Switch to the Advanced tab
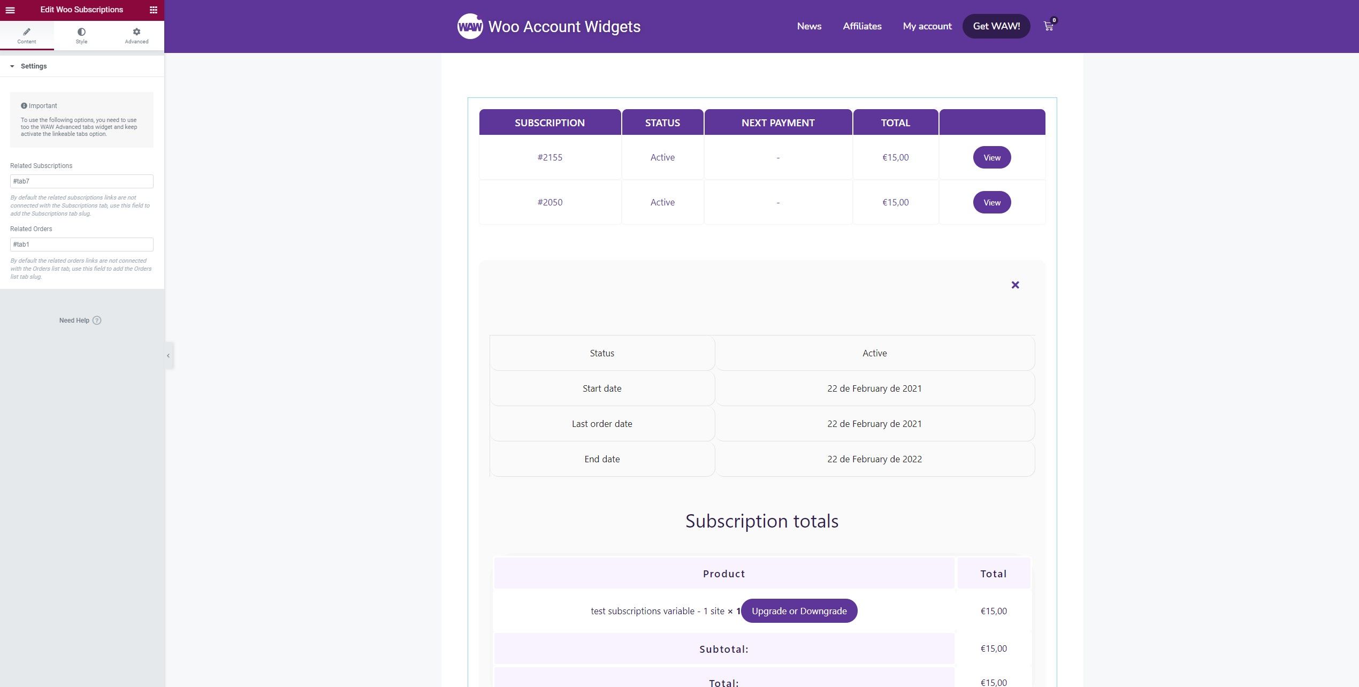This screenshot has width=1359, height=687. click(136, 36)
